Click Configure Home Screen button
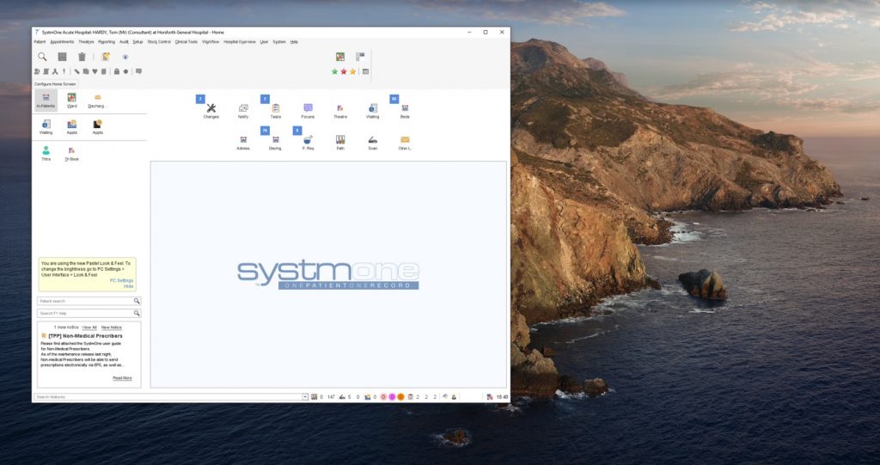The height and width of the screenshot is (465, 880). click(x=55, y=84)
